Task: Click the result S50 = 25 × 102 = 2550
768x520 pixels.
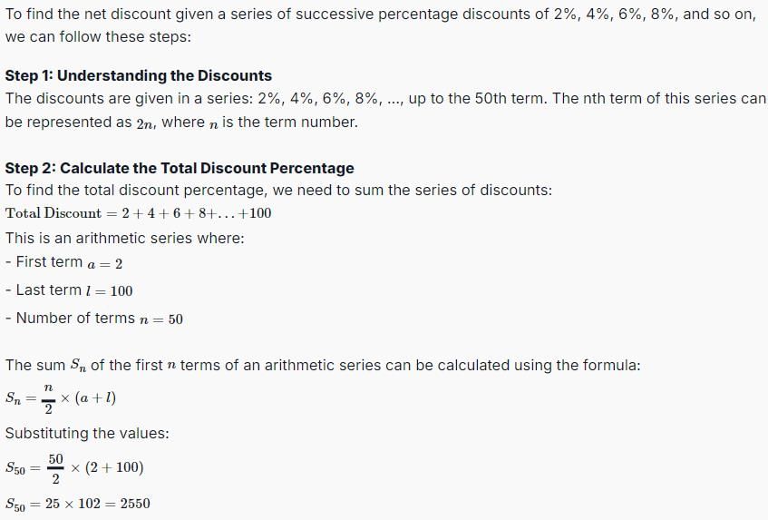Action: 77,504
